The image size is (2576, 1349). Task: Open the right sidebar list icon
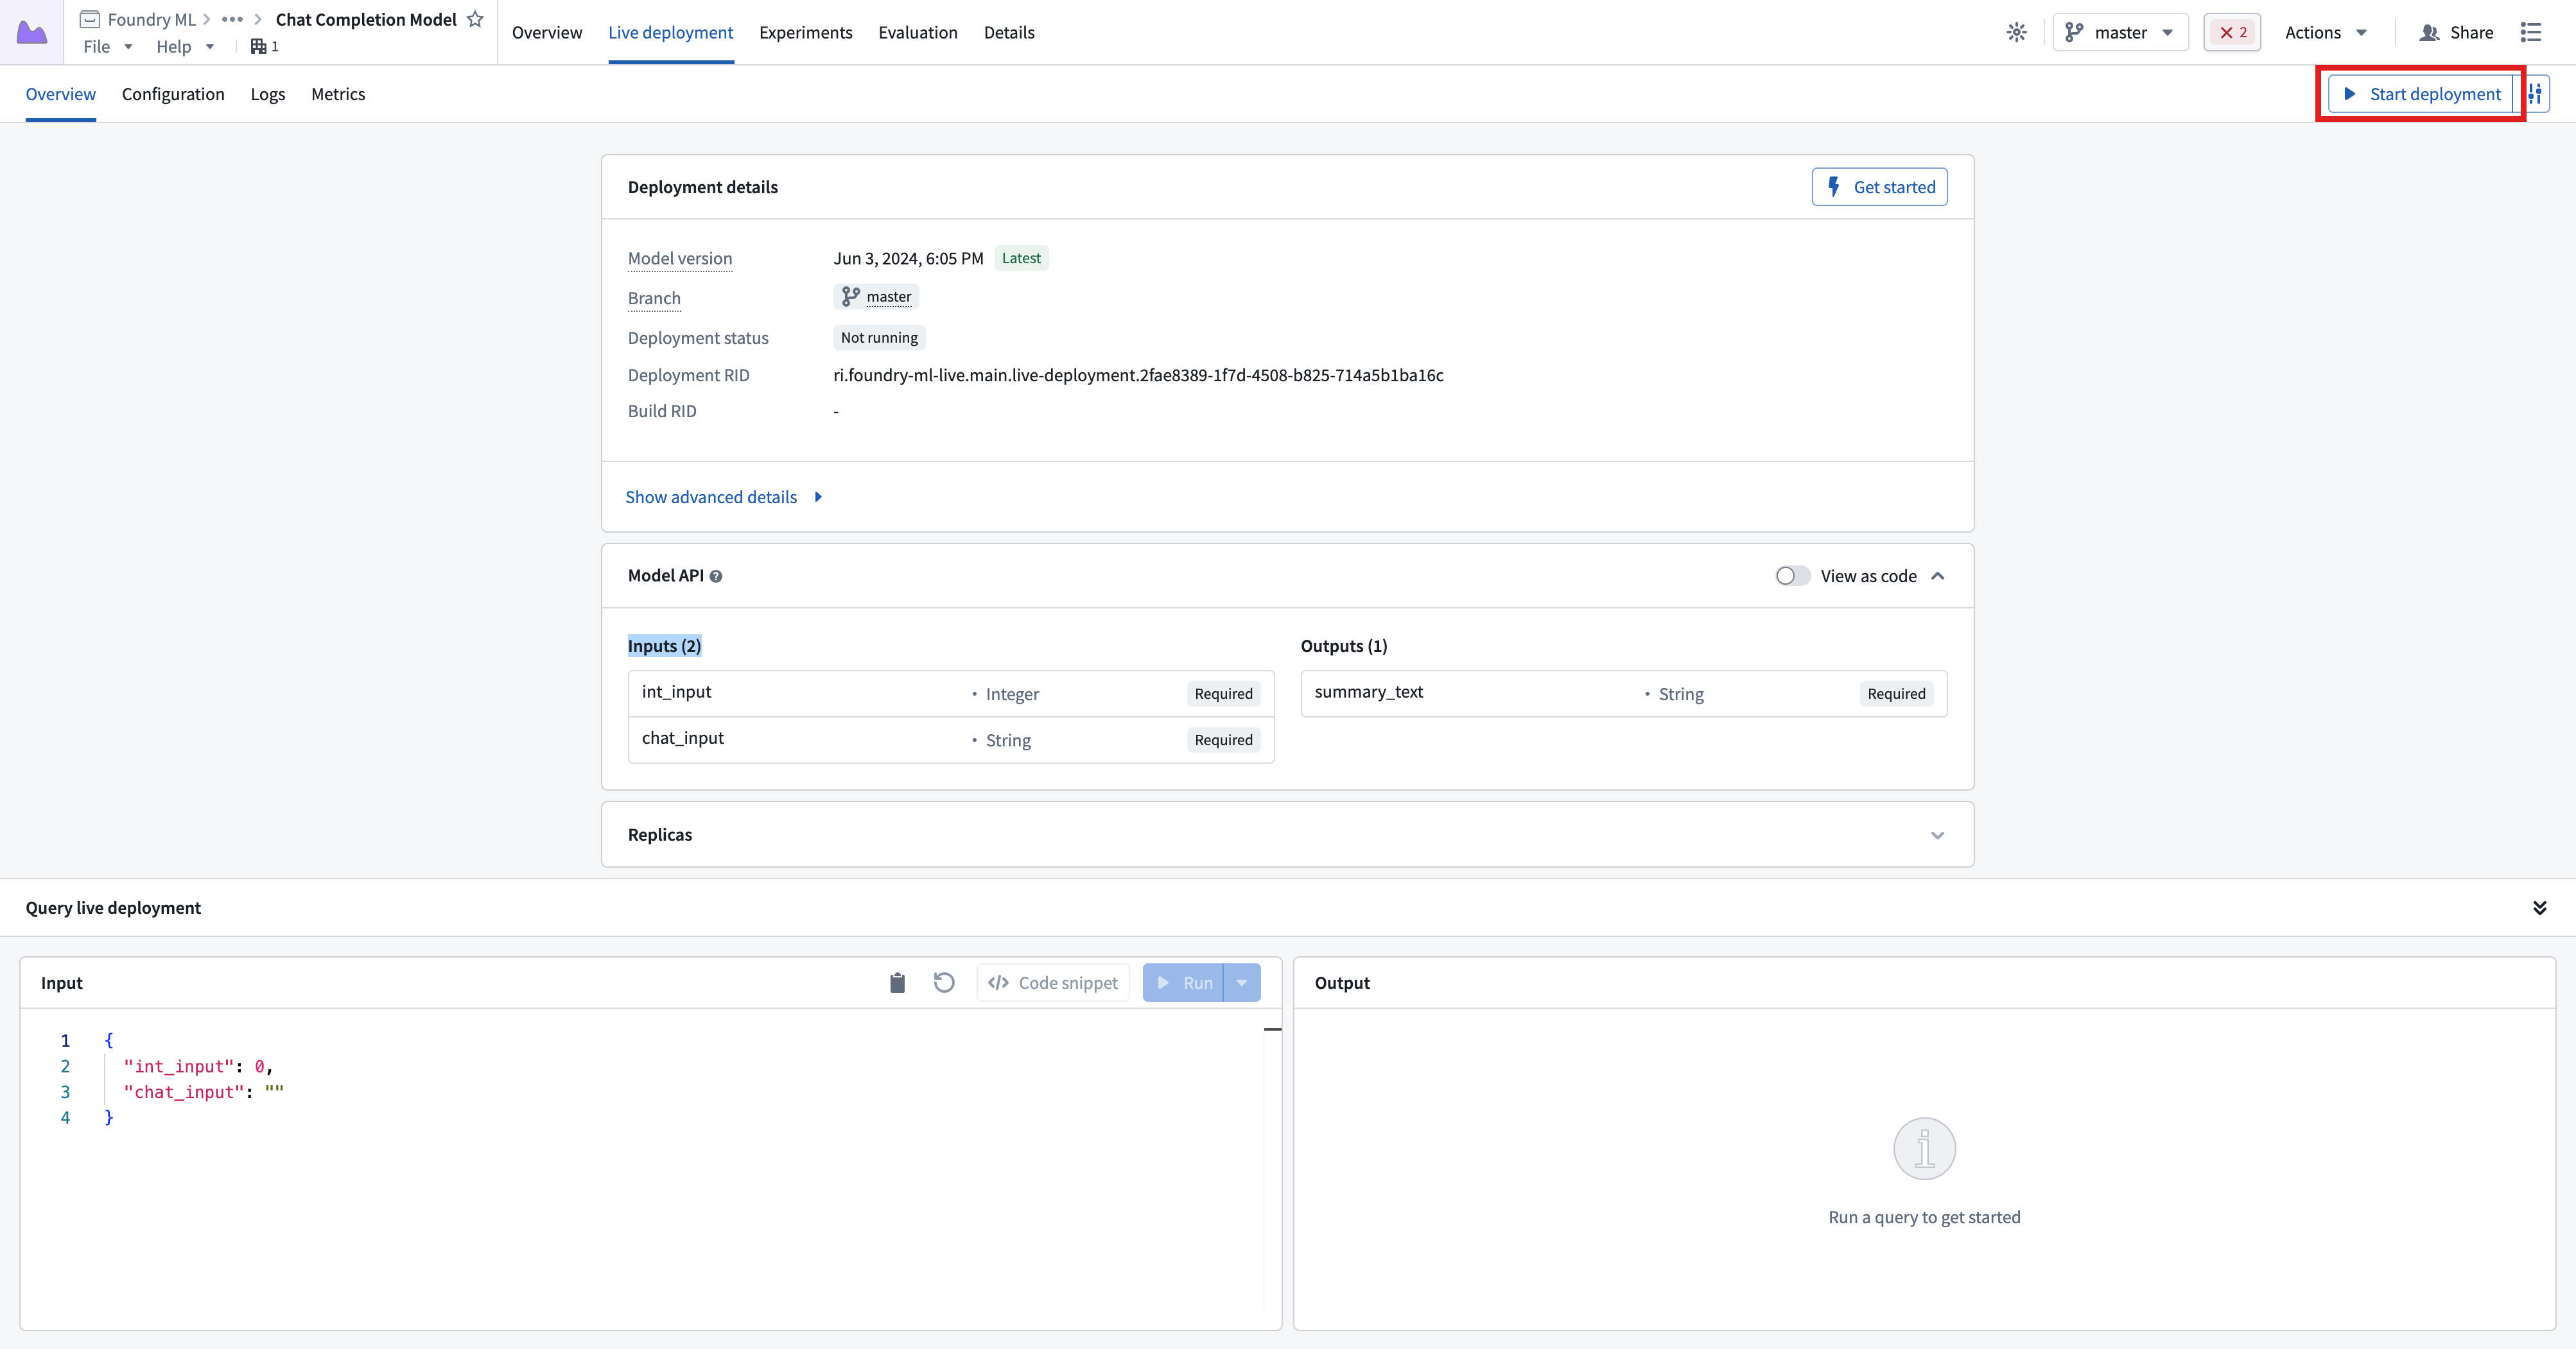click(x=2530, y=32)
